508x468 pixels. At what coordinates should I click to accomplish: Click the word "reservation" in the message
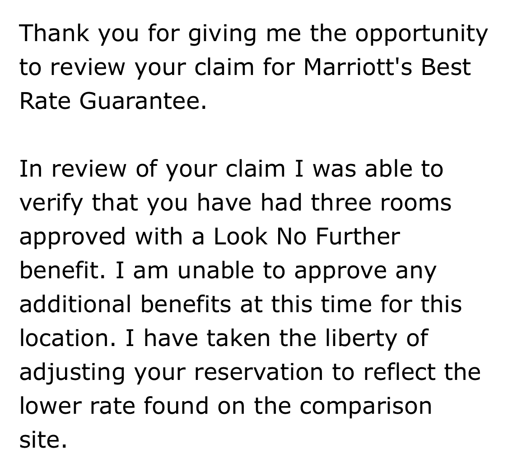coord(259,372)
